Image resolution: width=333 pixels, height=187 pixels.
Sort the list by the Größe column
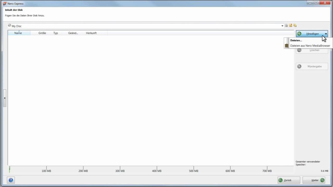(42, 33)
